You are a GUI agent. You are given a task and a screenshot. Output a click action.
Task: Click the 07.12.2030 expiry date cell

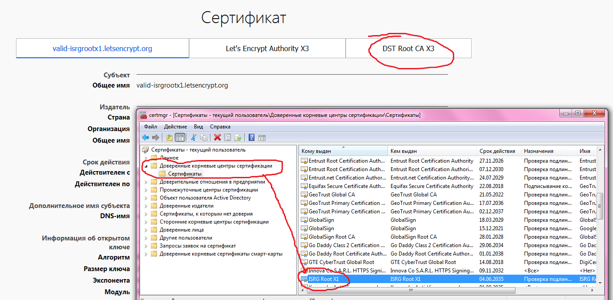click(x=491, y=169)
